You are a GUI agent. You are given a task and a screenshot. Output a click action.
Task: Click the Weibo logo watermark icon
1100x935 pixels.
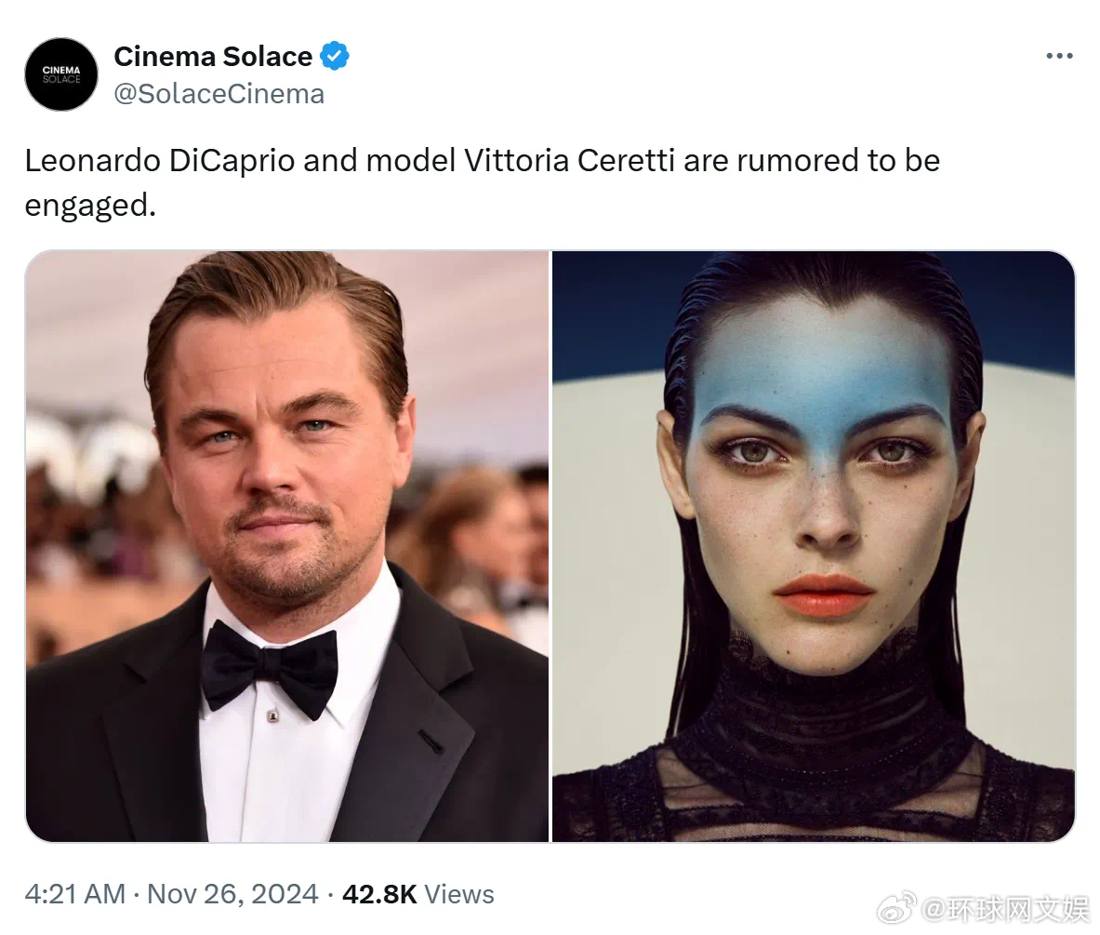point(897,908)
